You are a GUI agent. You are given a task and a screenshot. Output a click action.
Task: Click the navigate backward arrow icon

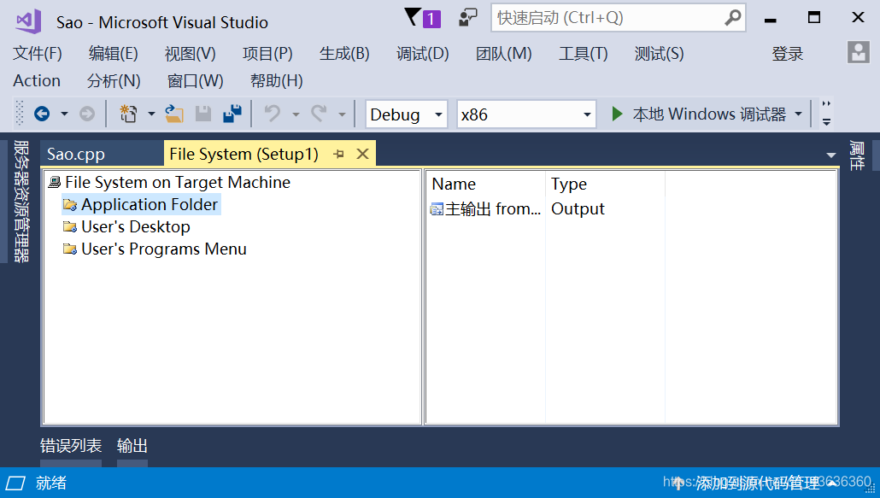pyautogui.click(x=42, y=114)
